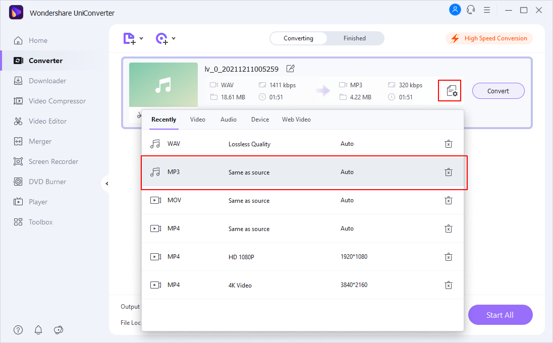Click the source size 18.61 MB

(233, 97)
